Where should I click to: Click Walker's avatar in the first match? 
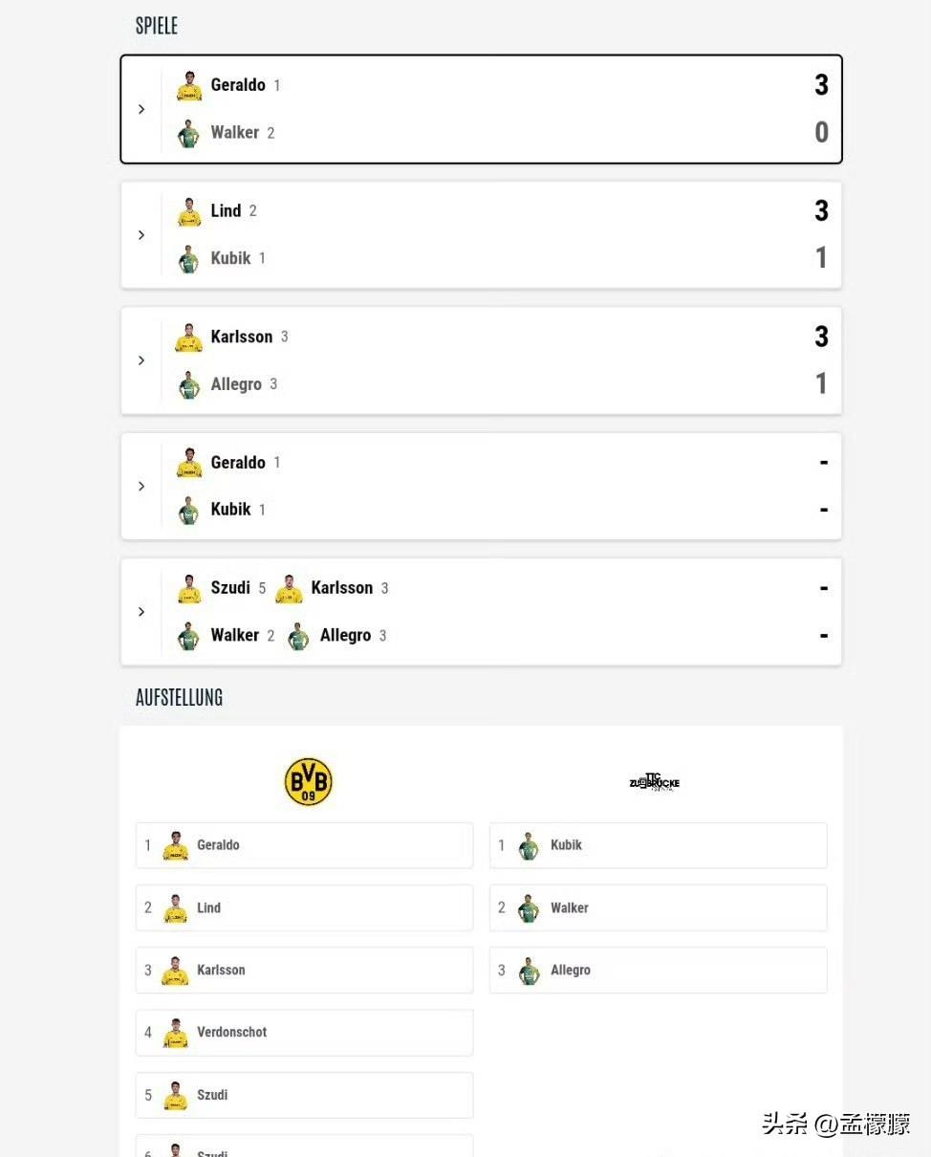tap(189, 133)
